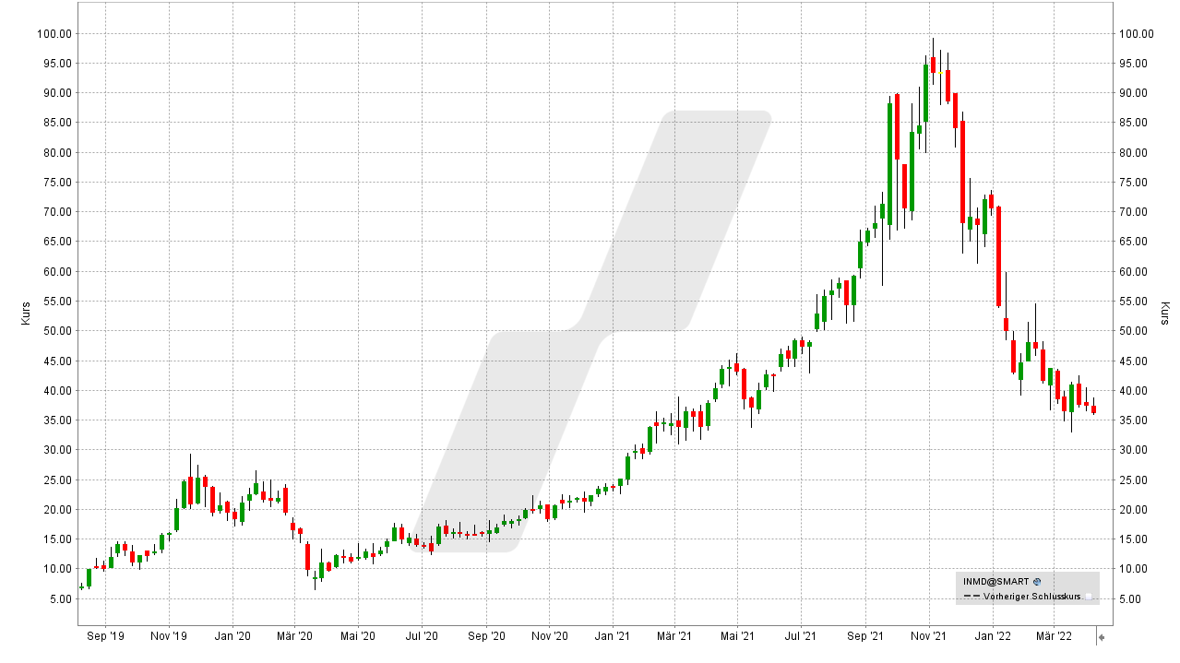Click the Mär '21 date label
Image resolution: width=1180 pixels, height=663 pixels.
coord(674,636)
